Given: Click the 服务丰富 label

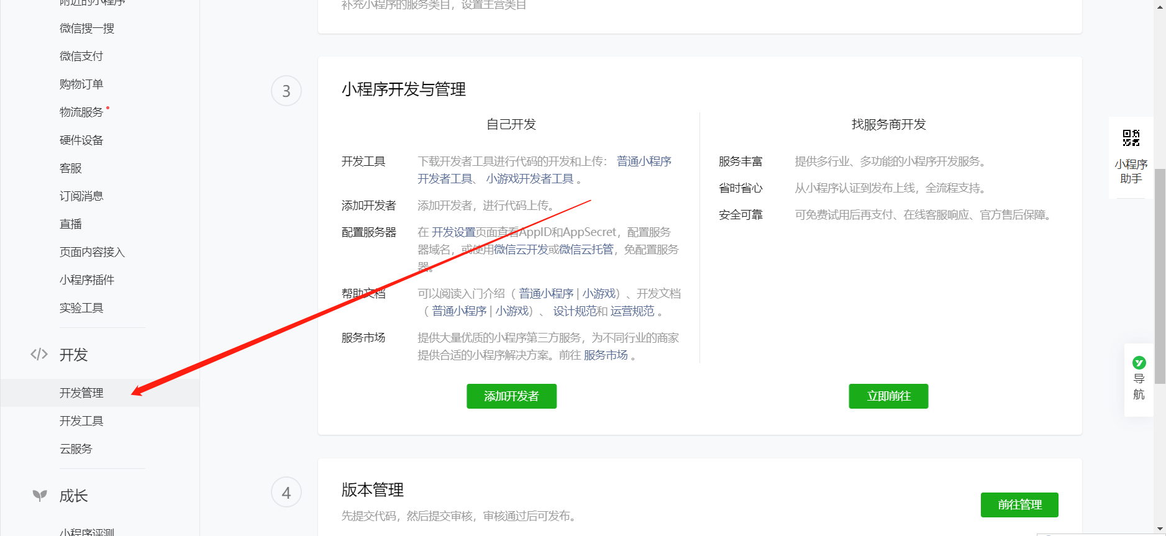Looking at the screenshot, I should point(740,161).
